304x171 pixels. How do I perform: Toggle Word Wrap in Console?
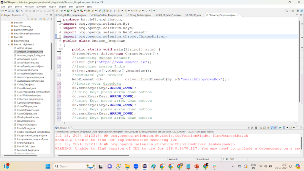click(268, 128)
